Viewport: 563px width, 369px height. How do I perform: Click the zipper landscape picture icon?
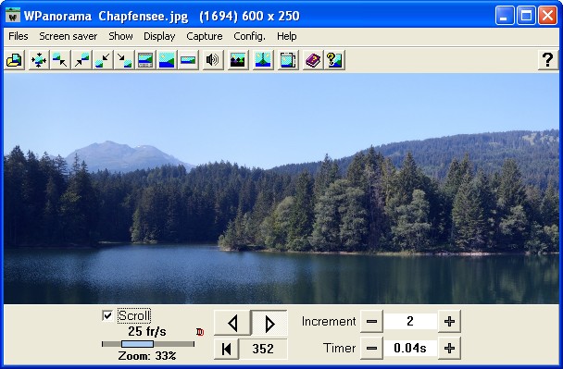263,60
